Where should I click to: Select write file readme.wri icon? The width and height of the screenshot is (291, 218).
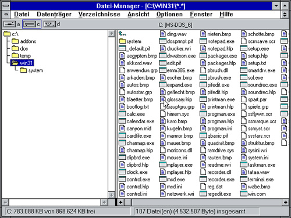[203, 165]
